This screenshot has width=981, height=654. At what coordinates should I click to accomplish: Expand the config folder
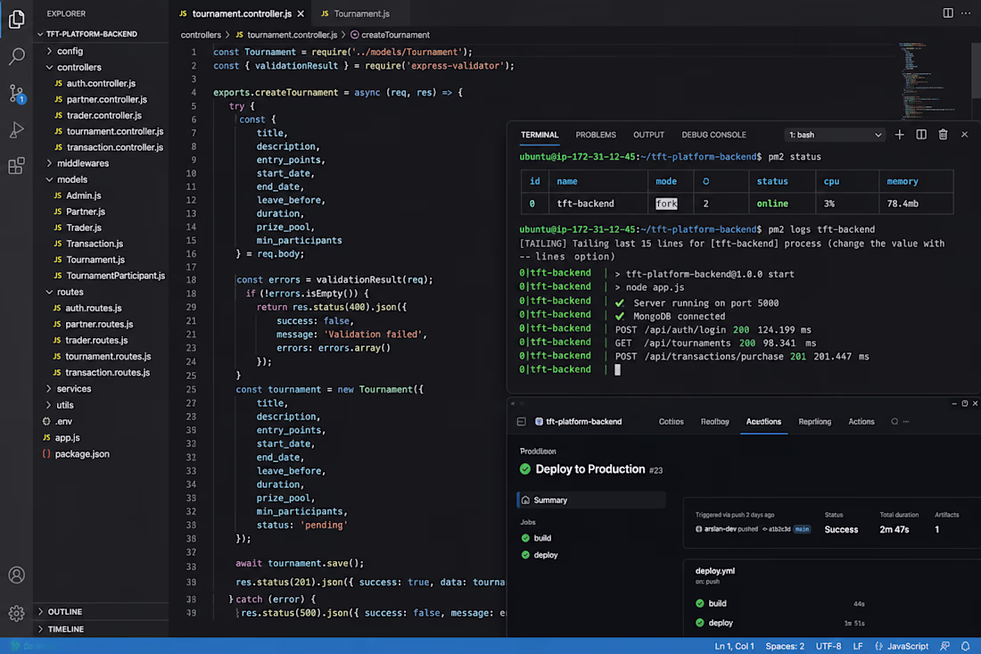pos(70,52)
